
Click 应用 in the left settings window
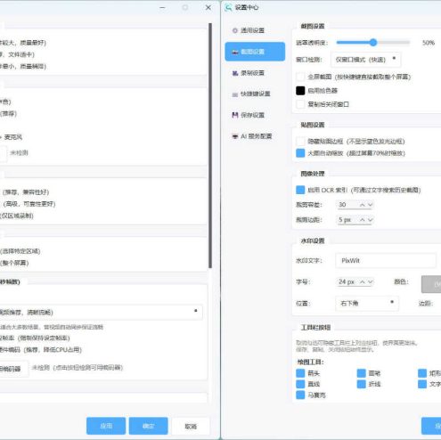[106, 426]
